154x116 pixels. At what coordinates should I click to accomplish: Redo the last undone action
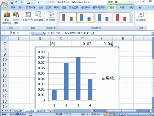pyautogui.click(x=22, y=2)
